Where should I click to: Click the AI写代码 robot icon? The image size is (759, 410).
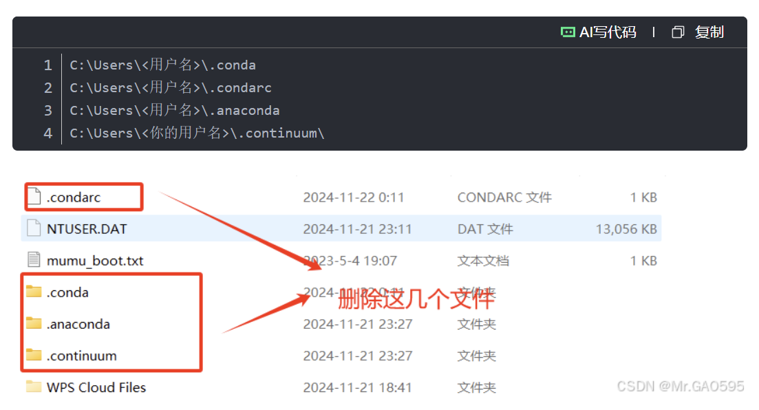[568, 32]
